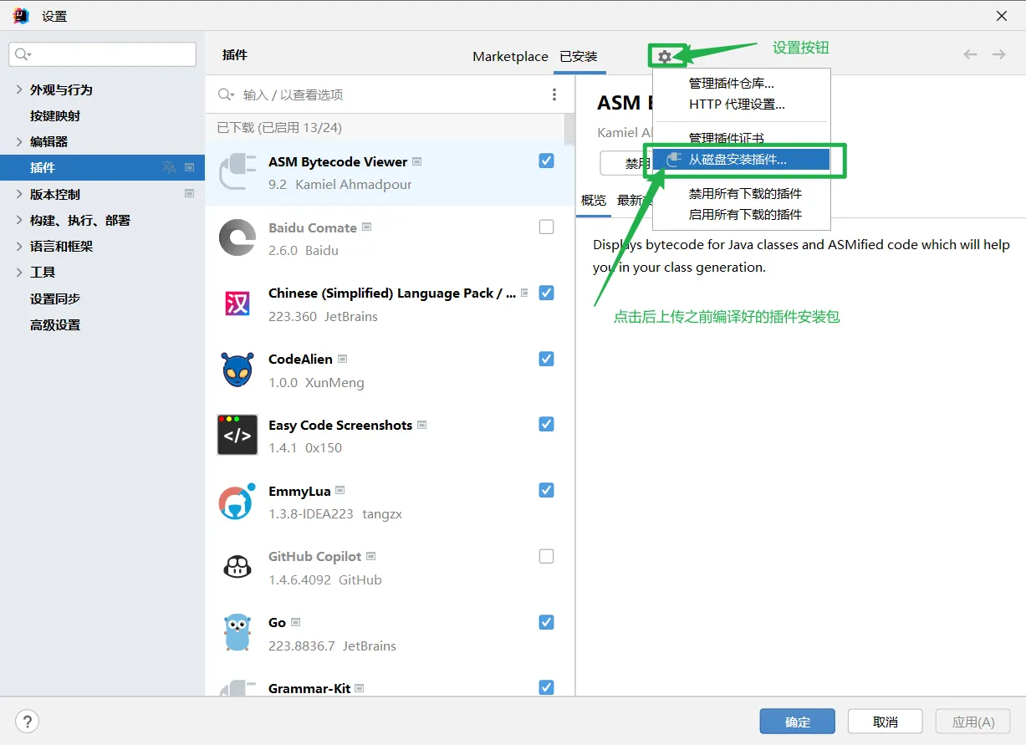Enable the Baidu Comate plugin checkbox
This screenshot has height=745, width=1026.
tap(546, 227)
